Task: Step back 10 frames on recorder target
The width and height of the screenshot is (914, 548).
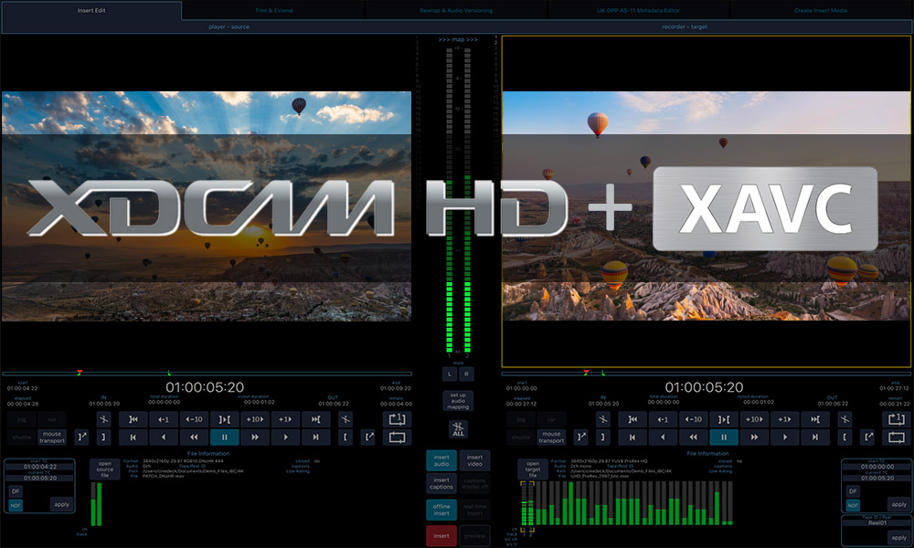Action: pos(693,419)
